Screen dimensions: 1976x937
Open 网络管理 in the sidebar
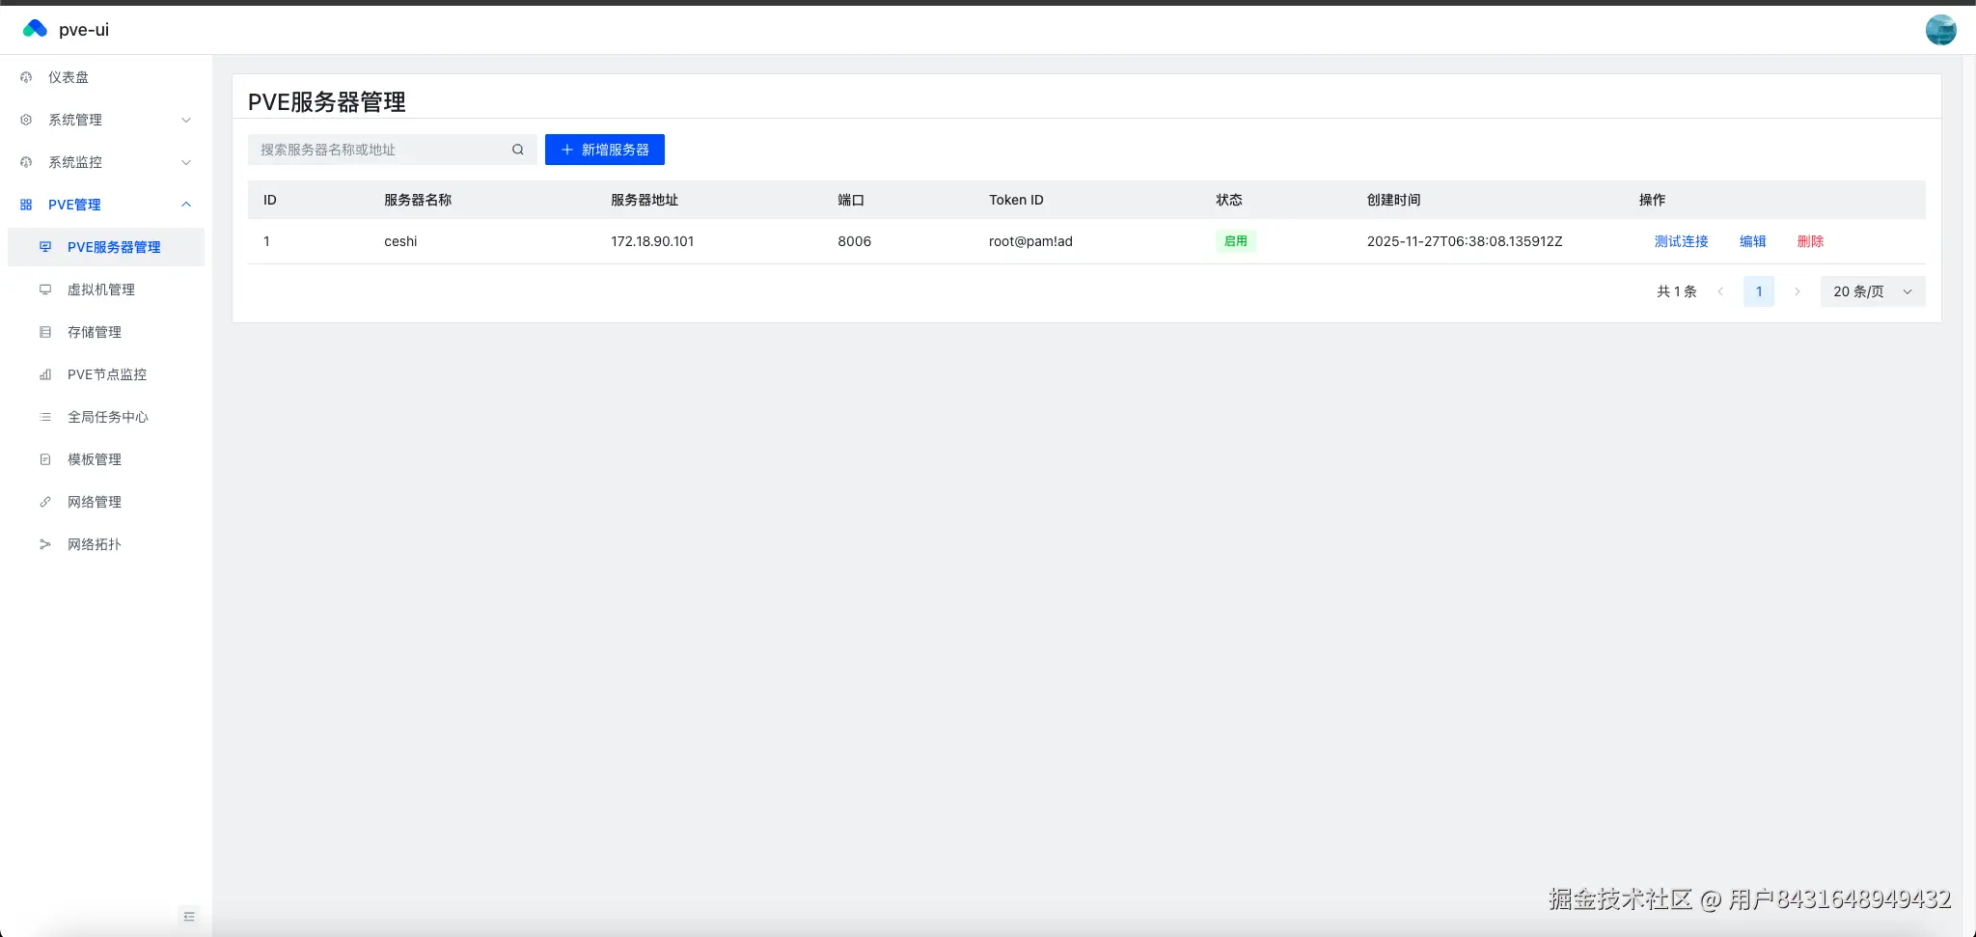click(x=106, y=502)
